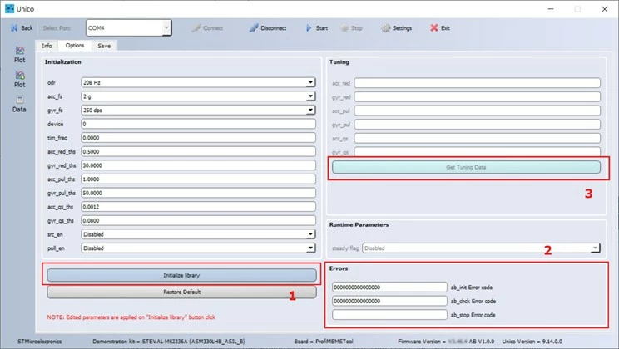
Task: Expand the poll_en Disabled dropdown
Action: pyautogui.click(x=310, y=248)
